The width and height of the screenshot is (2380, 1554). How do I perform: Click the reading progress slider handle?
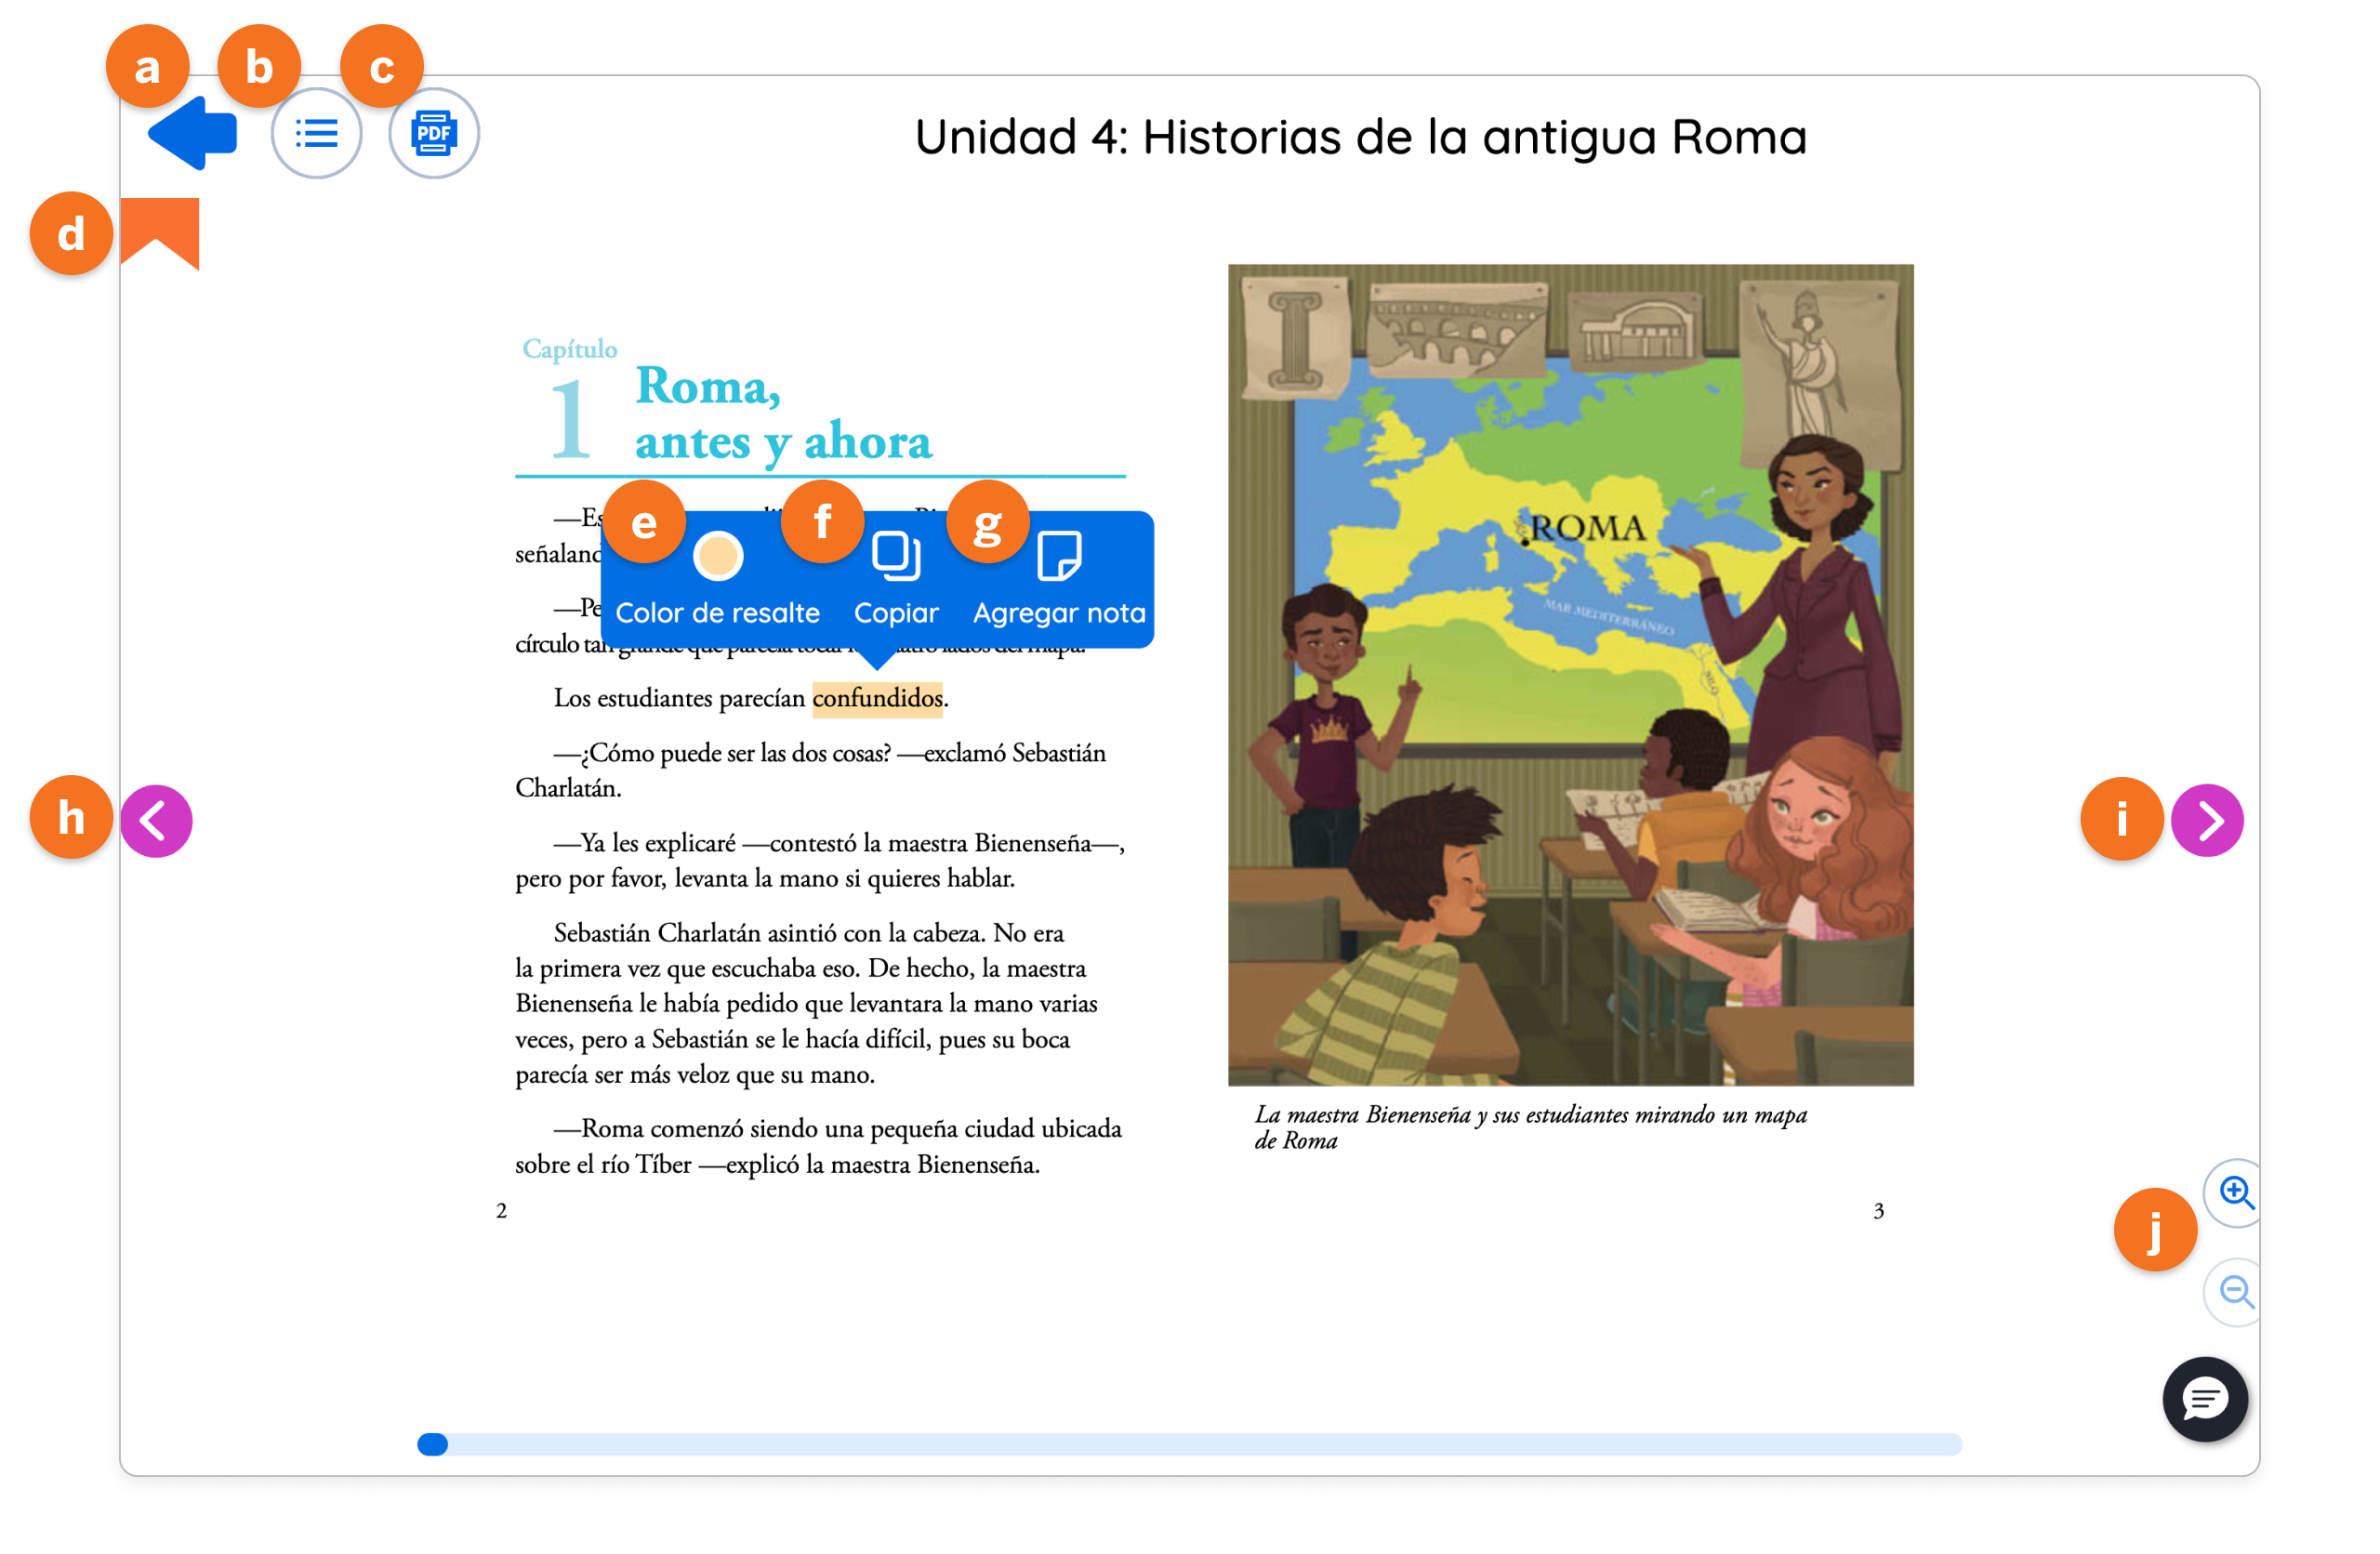coord(433,1443)
